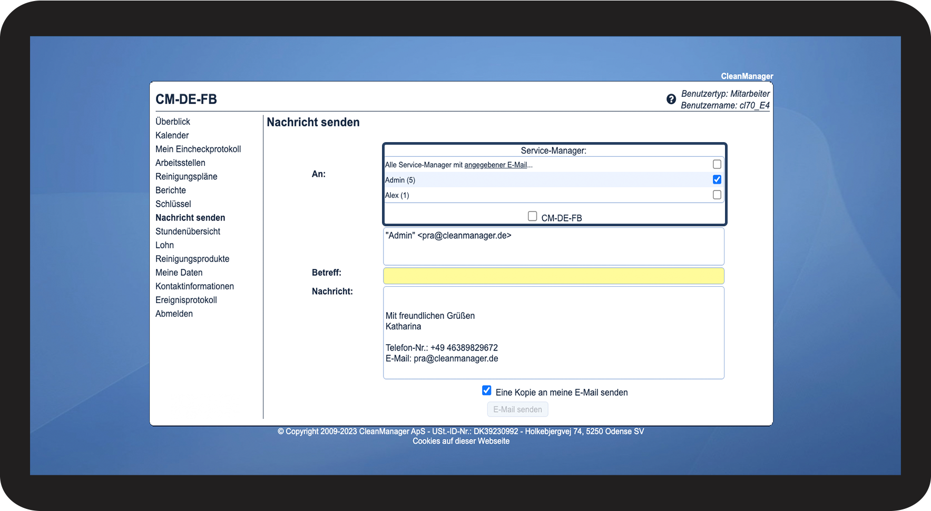Image resolution: width=931 pixels, height=511 pixels.
Task: Click the CleanManager link at top right
Action: click(x=747, y=76)
